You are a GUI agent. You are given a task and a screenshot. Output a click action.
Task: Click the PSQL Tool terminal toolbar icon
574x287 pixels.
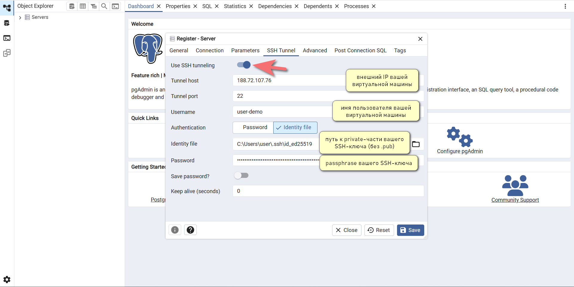pyautogui.click(x=115, y=6)
